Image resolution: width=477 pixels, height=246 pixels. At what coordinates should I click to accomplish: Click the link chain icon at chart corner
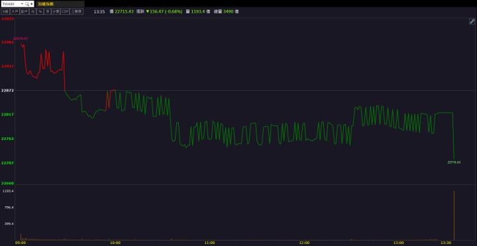click(472, 21)
